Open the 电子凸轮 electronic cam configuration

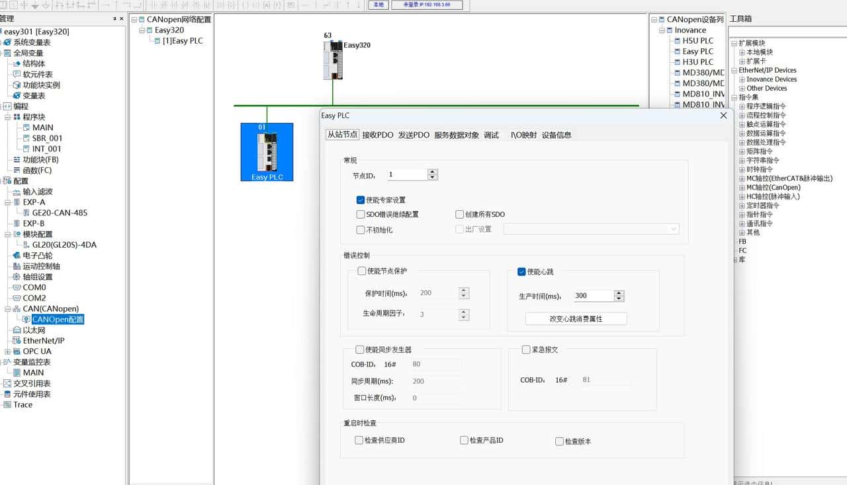pyautogui.click(x=36, y=255)
